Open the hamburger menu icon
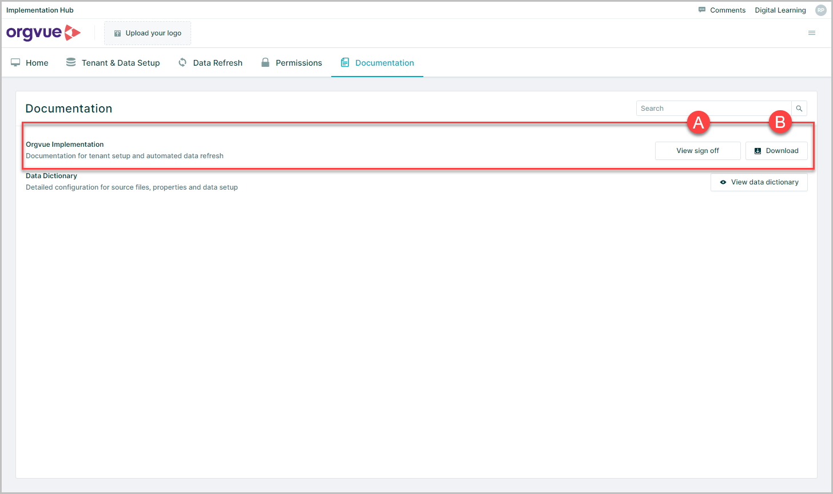The height and width of the screenshot is (494, 833). [x=812, y=33]
